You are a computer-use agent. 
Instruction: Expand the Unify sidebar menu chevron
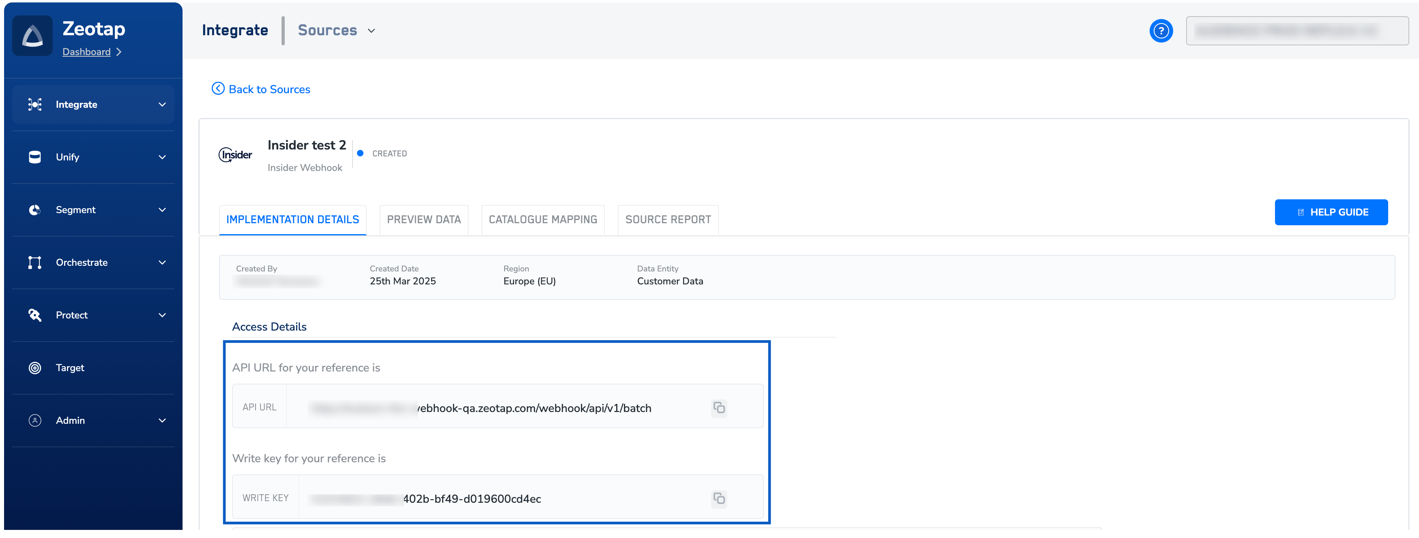(x=162, y=157)
